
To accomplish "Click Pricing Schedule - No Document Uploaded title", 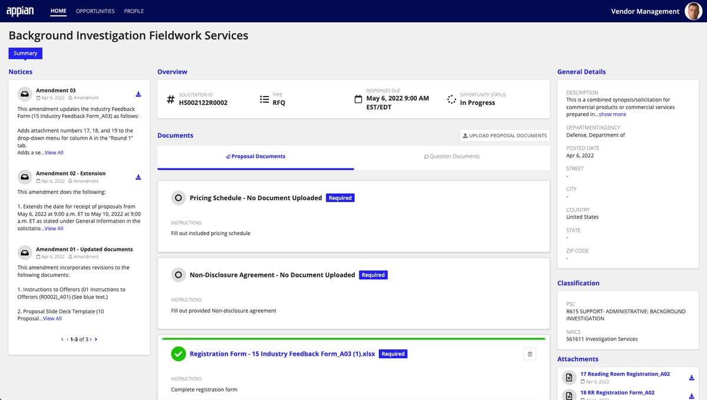I will pos(256,198).
